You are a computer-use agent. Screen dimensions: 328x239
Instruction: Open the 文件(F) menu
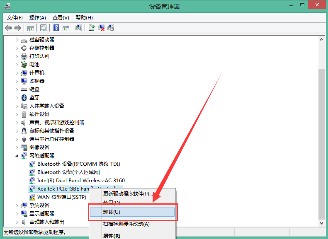point(15,18)
